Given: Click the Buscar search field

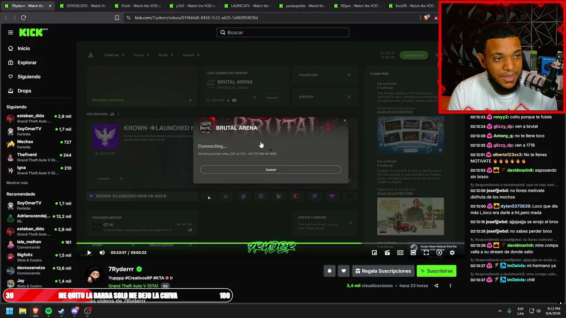Looking at the screenshot, I should click(283, 32).
